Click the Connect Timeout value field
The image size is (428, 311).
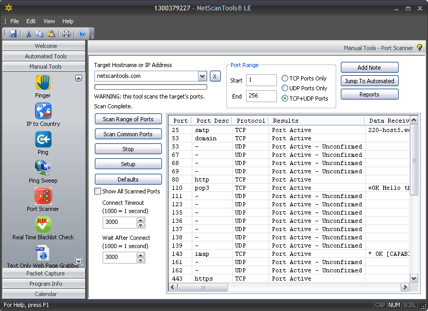click(x=120, y=222)
